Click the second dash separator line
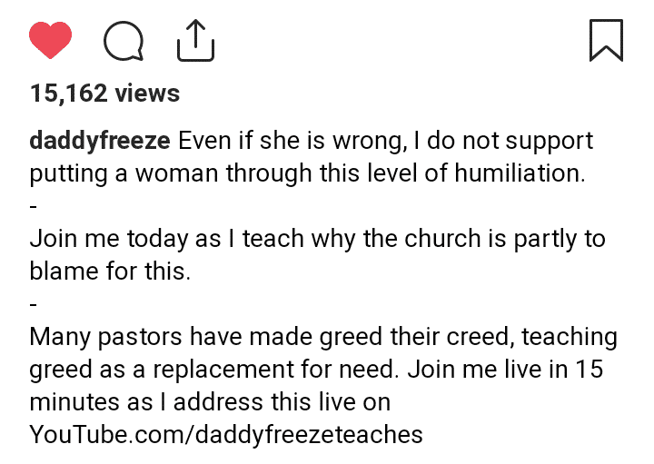654x464 pixels. tap(34, 304)
